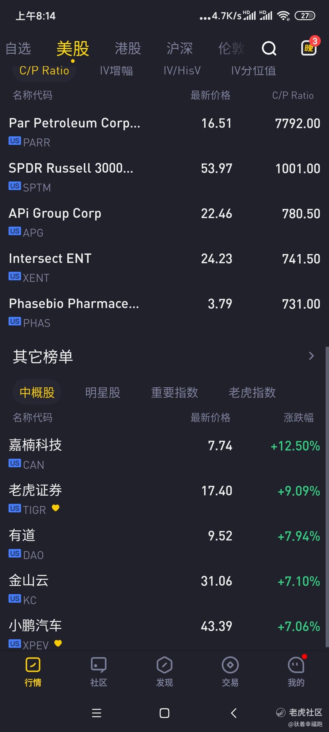Image resolution: width=329 pixels, height=732 pixels.
Task: Select the 沪深 market tab
Action: pyautogui.click(x=179, y=48)
